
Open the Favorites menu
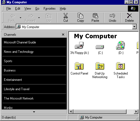pyautogui.click(x=50, y=9)
